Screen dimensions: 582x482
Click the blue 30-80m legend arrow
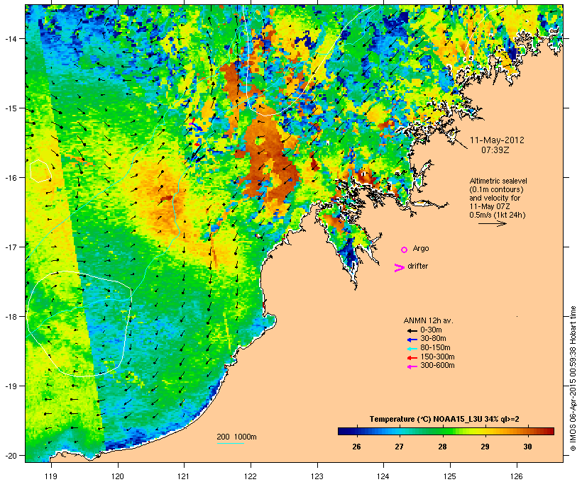pos(412,340)
